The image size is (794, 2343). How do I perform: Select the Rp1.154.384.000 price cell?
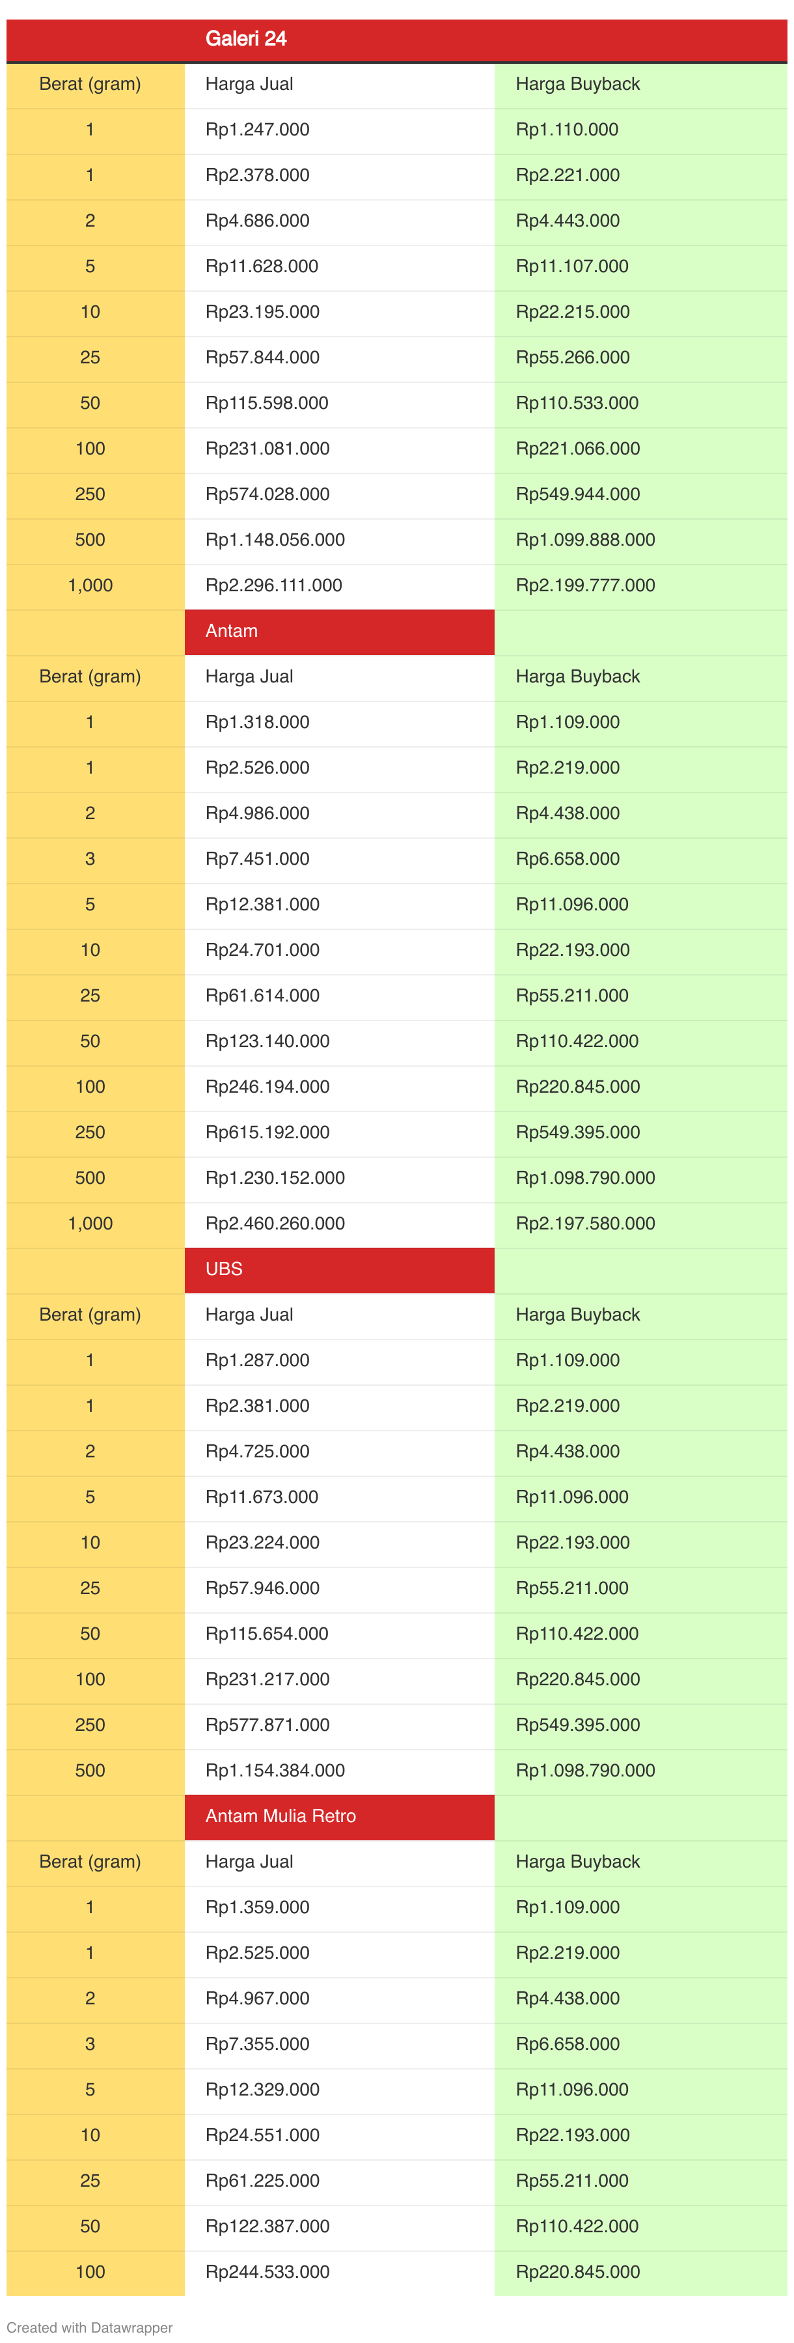click(275, 1770)
